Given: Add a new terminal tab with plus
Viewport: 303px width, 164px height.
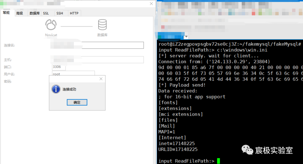Looking at the screenshot, I should tap(186, 36).
